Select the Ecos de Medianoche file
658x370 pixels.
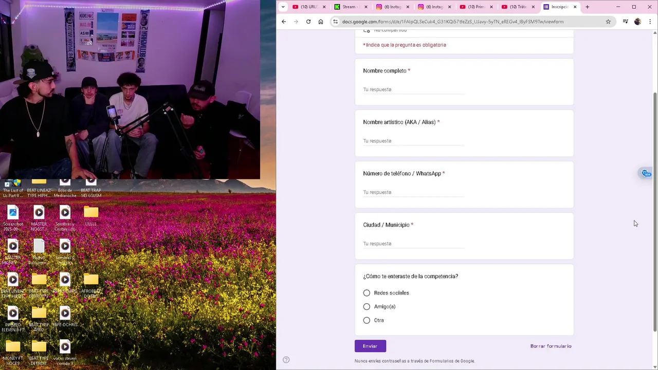65,189
